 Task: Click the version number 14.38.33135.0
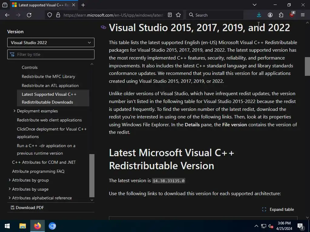169,181
